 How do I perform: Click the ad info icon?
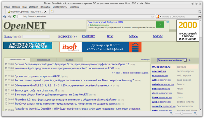(168, 22)
